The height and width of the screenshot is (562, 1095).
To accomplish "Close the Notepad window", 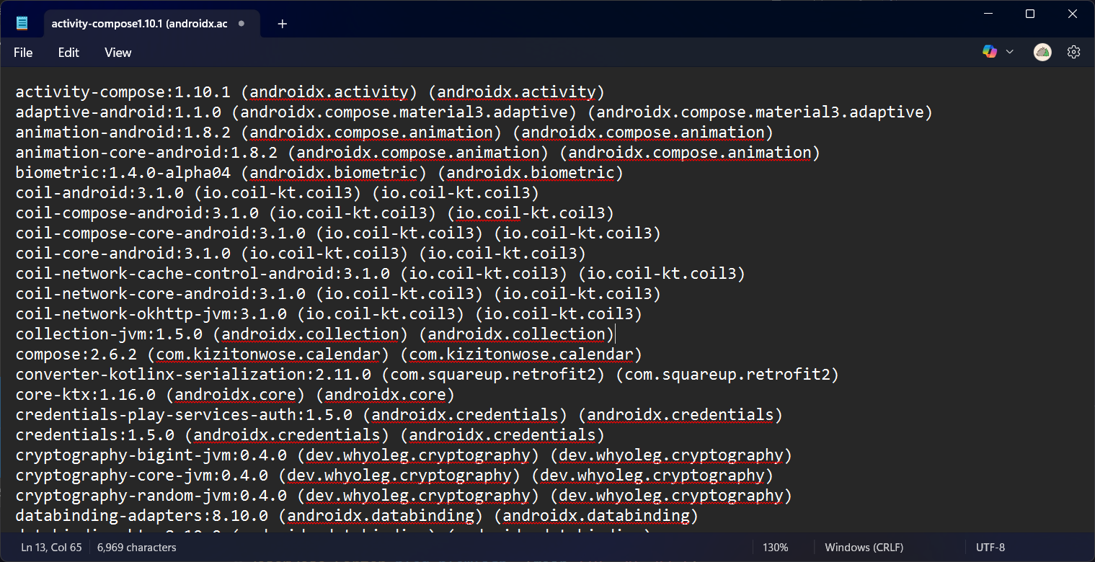I will 1072,14.
